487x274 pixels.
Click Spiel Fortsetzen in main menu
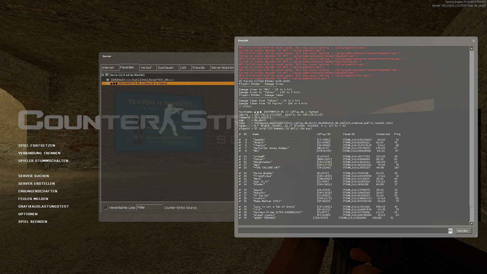tap(37, 146)
